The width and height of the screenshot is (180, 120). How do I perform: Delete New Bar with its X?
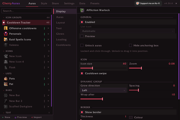point(48,95)
